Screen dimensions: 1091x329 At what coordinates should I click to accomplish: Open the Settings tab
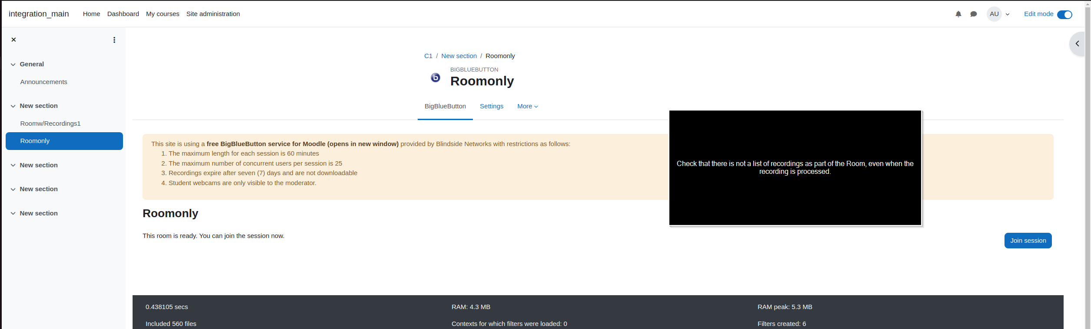(492, 106)
